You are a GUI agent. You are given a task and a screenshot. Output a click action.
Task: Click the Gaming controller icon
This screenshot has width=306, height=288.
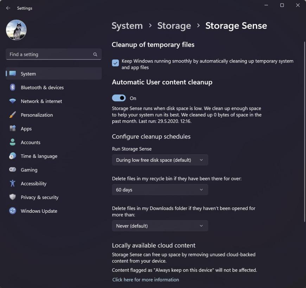[13, 169]
